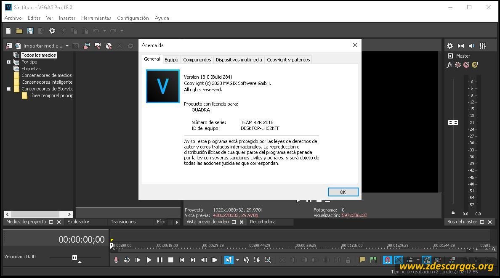Toggle the lock envelopes to events button
This screenshot has width=500, height=278.
click(427, 260)
